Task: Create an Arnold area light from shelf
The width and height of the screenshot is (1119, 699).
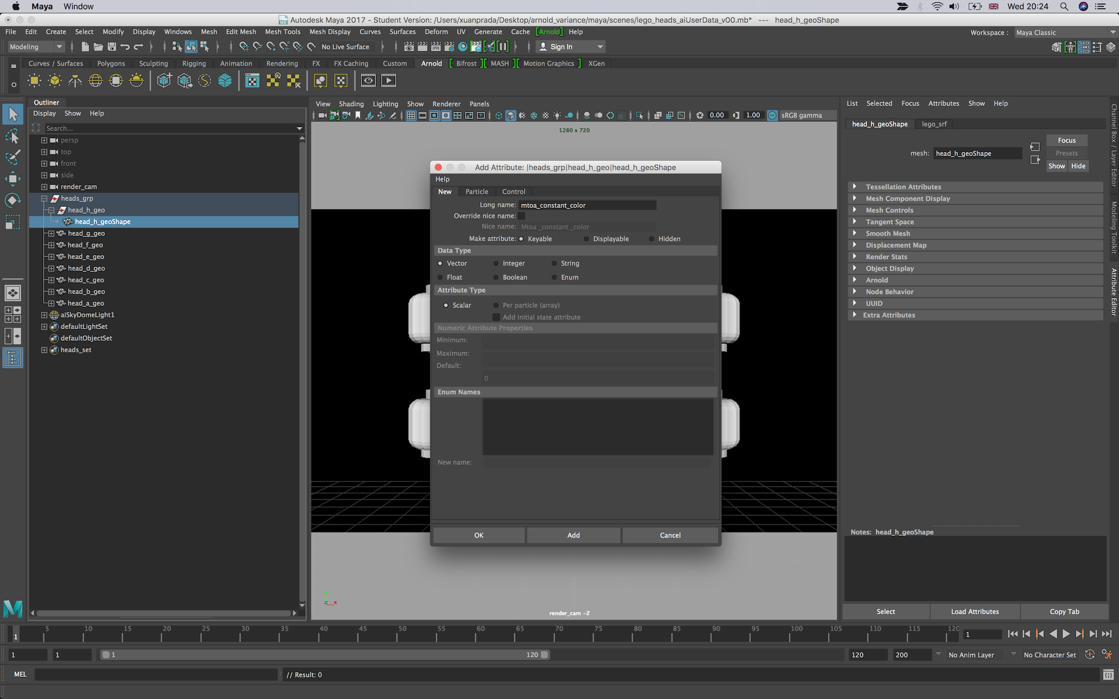Action: coord(34,81)
